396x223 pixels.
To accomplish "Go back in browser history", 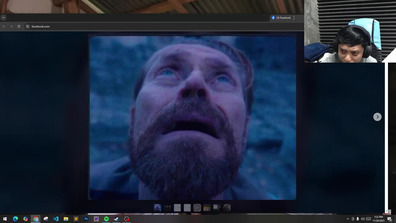I will (4, 26).
